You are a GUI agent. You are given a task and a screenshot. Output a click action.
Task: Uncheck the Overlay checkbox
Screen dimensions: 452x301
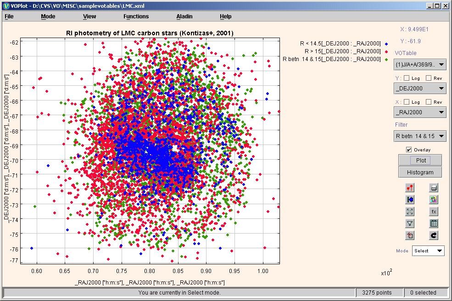click(x=409, y=150)
